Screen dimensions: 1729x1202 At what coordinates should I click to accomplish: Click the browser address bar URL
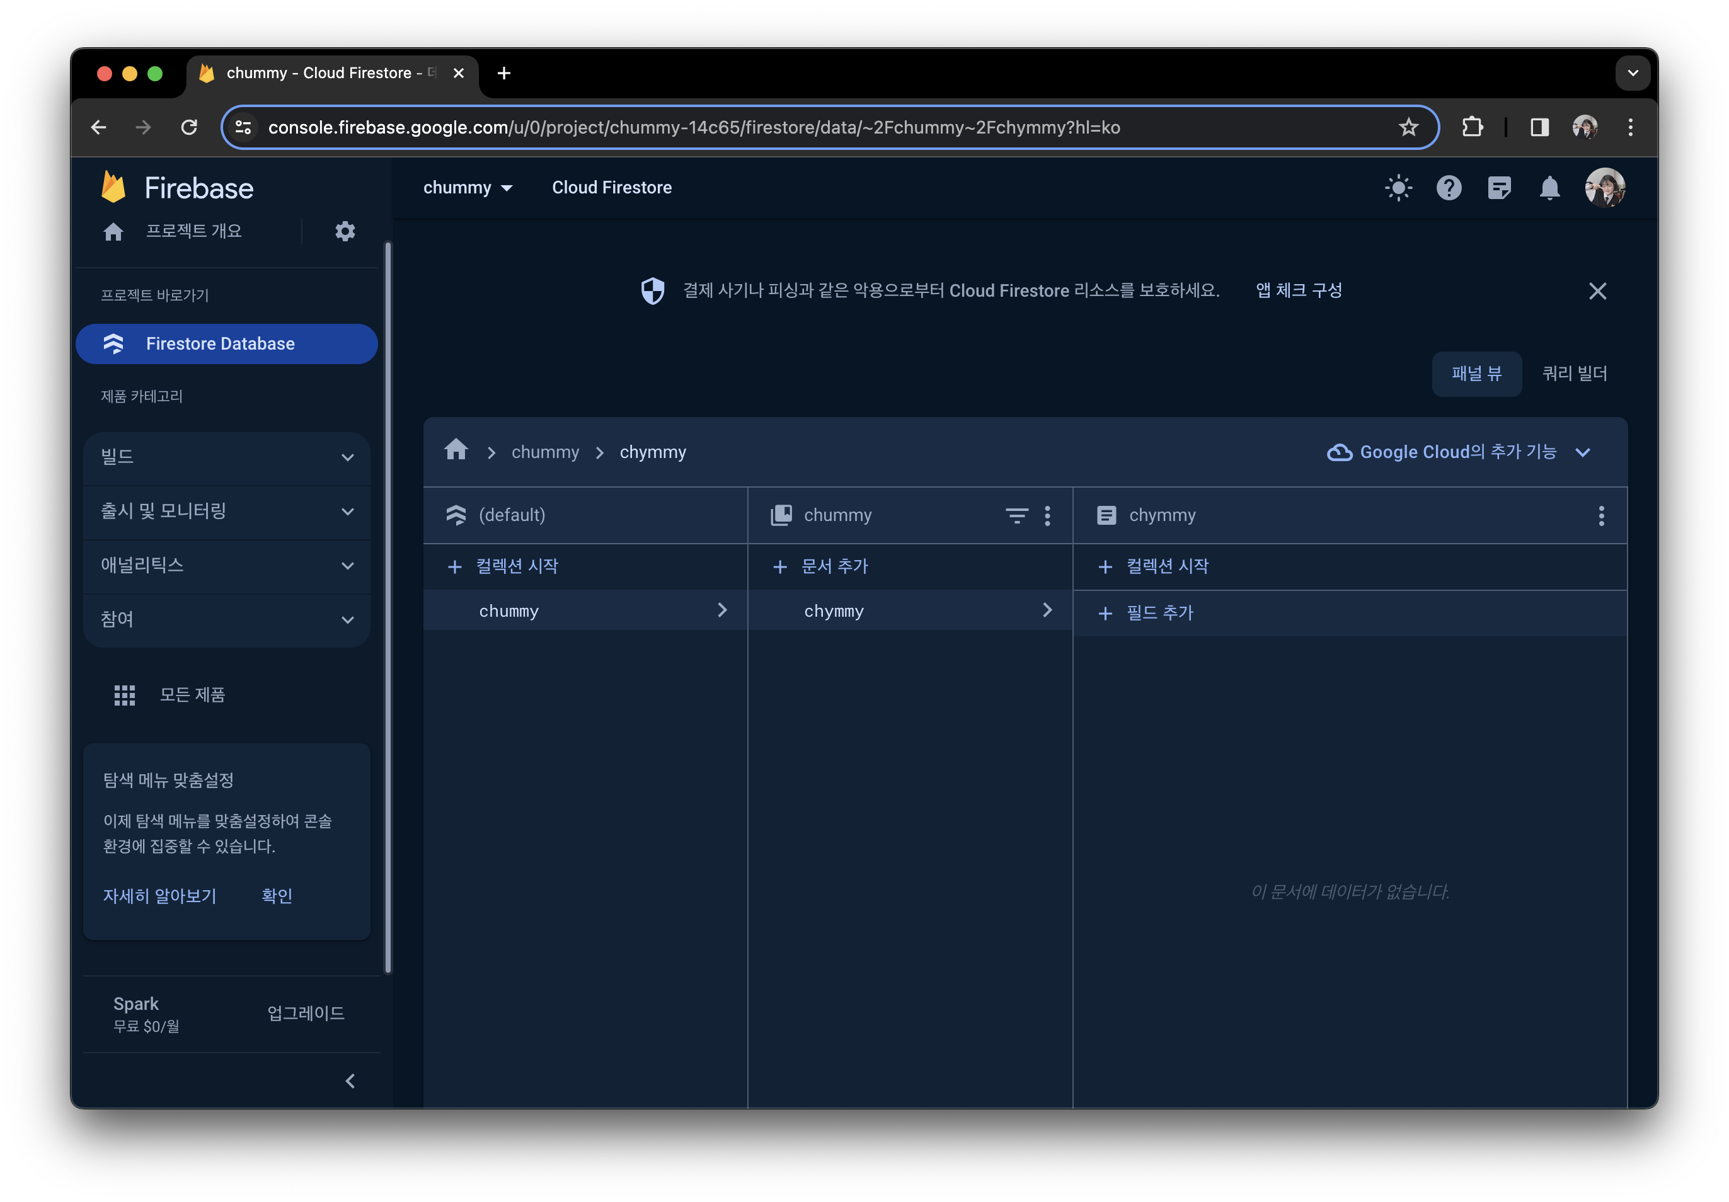(x=694, y=127)
